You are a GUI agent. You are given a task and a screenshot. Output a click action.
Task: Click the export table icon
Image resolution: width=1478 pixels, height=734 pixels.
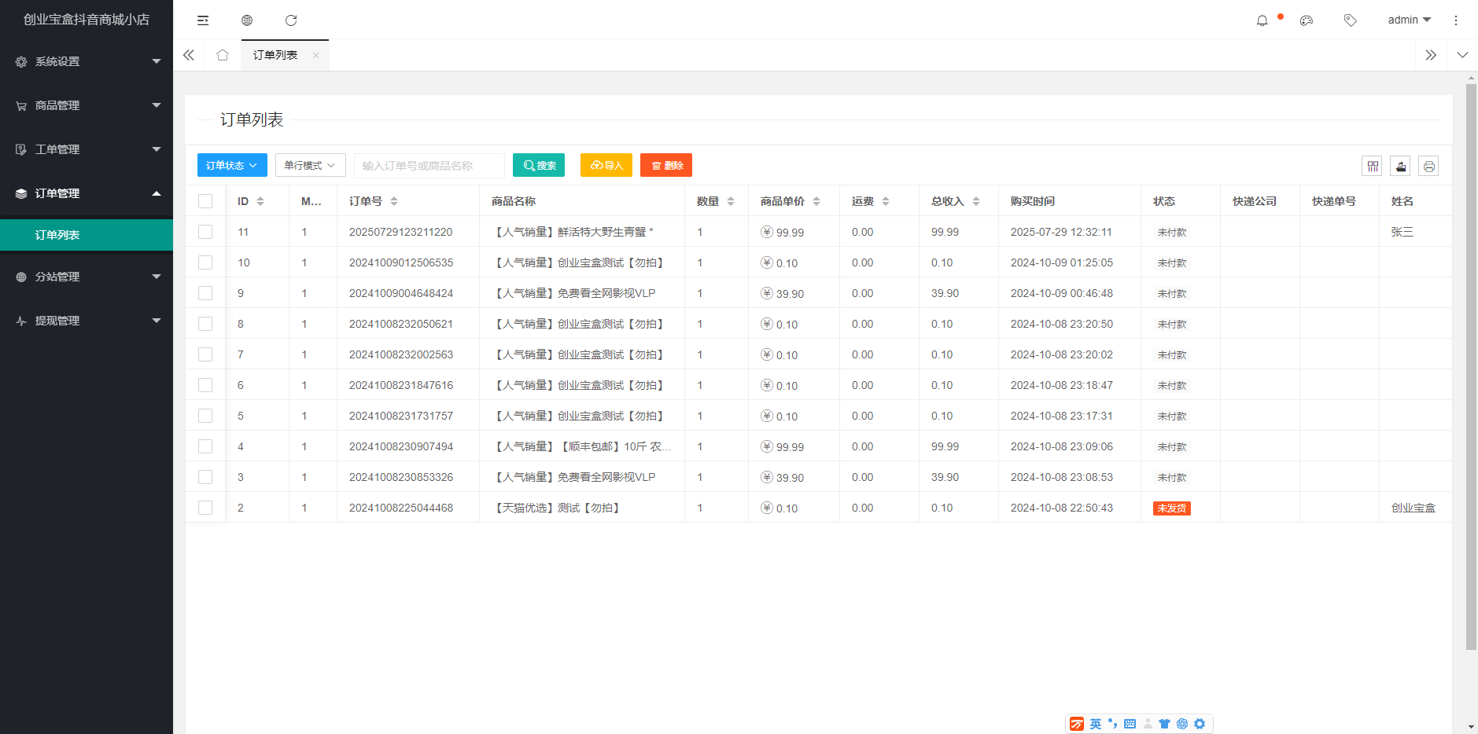[1400, 166]
